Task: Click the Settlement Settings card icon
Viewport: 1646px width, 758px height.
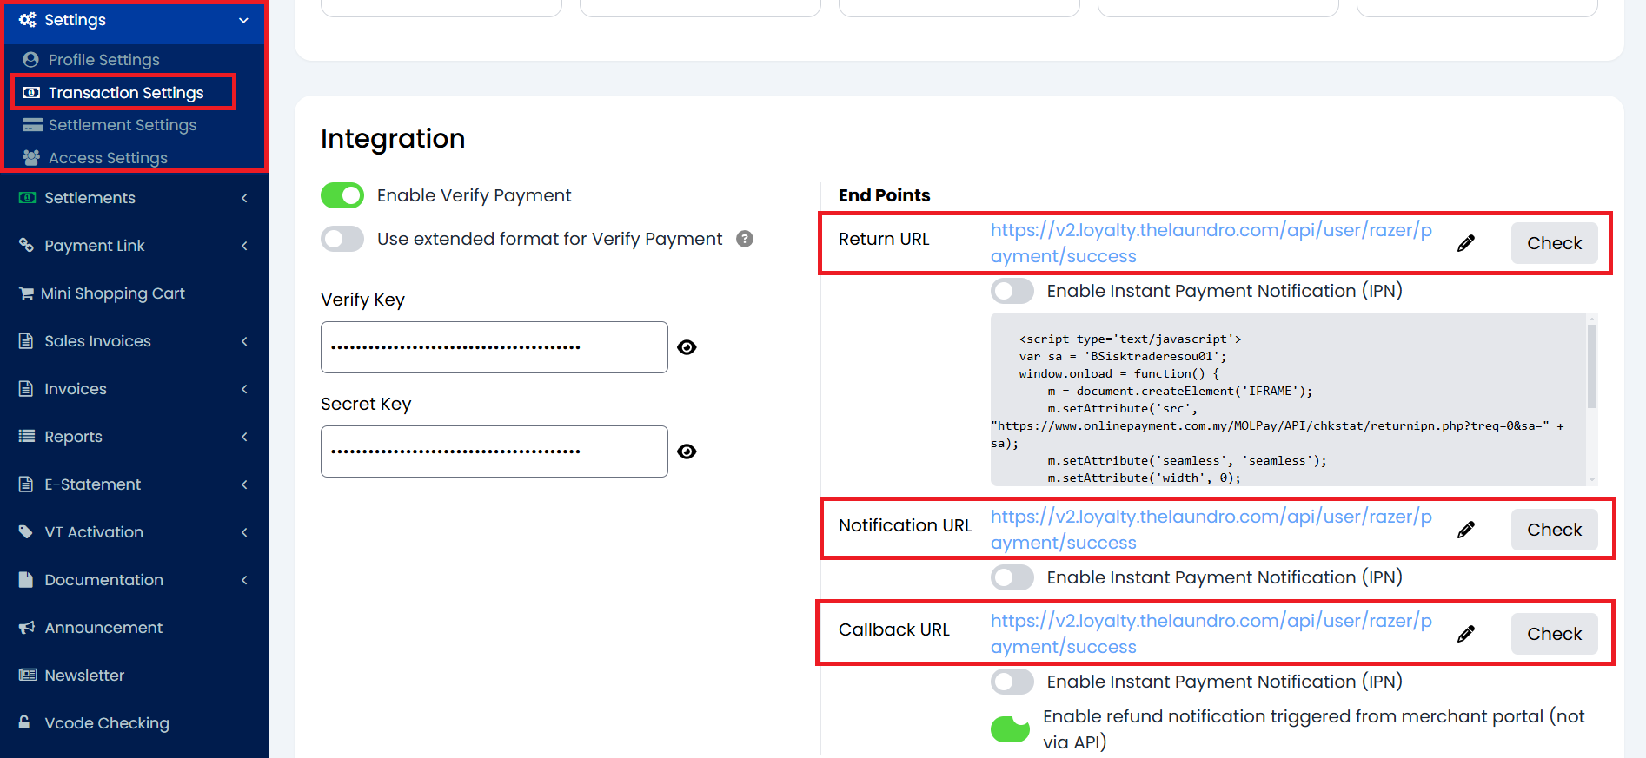Action: tap(33, 125)
